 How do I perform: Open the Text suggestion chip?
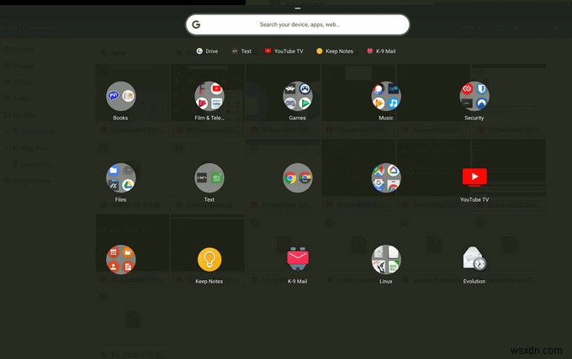click(x=242, y=51)
